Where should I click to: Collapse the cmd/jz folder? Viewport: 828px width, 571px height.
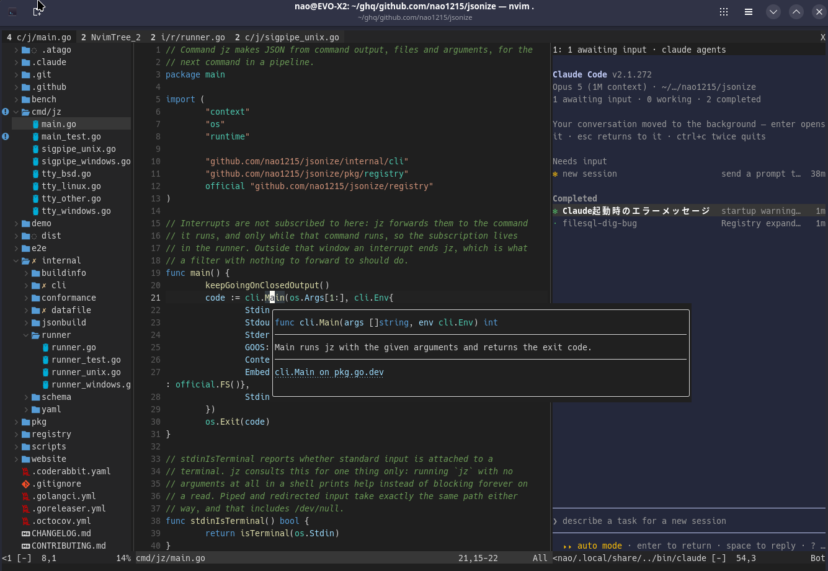tap(16, 112)
